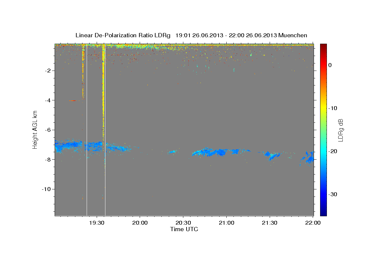The height and width of the screenshot is (259, 388).
Task: Click the -6 height tick label
Action: pyautogui.click(x=48, y=130)
